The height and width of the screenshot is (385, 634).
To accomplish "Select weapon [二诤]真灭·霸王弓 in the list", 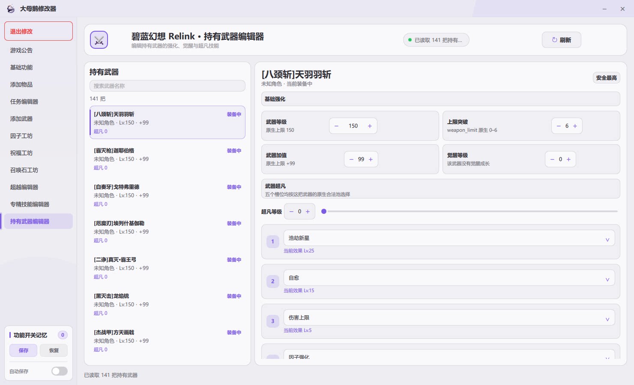I will point(167,268).
